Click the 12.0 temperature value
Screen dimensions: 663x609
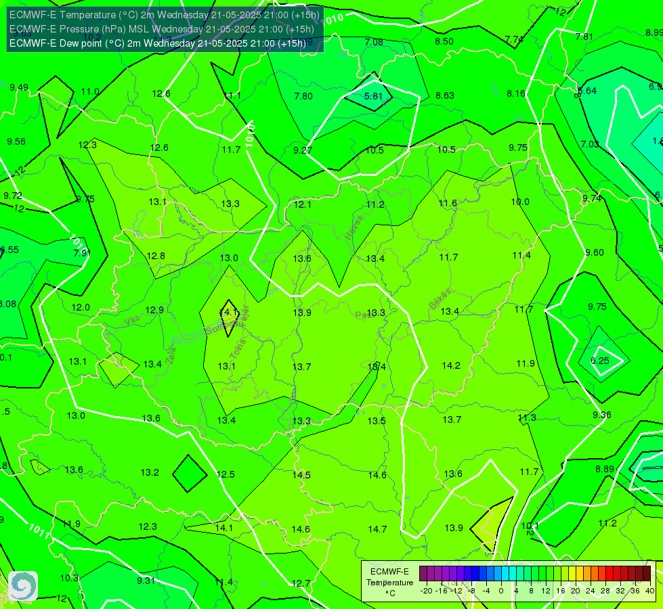click(81, 308)
